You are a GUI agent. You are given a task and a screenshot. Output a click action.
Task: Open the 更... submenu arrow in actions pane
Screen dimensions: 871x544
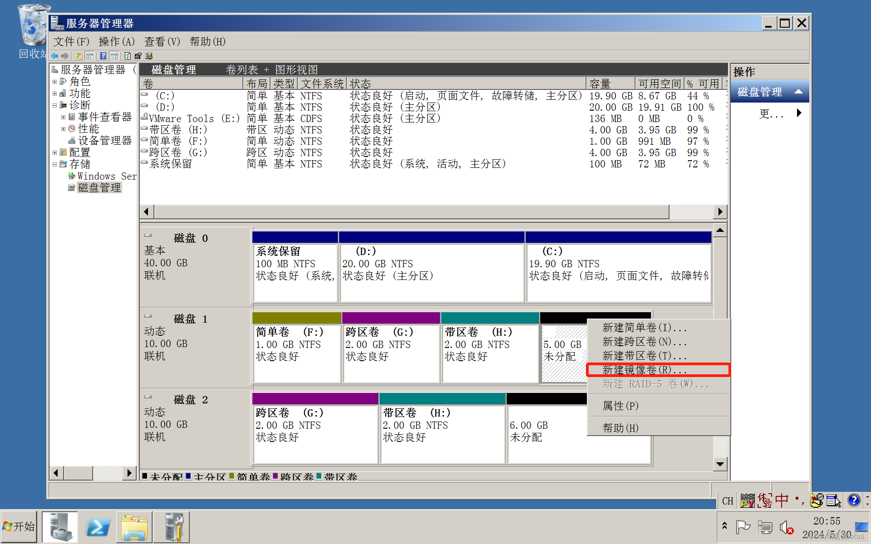pos(799,113)
